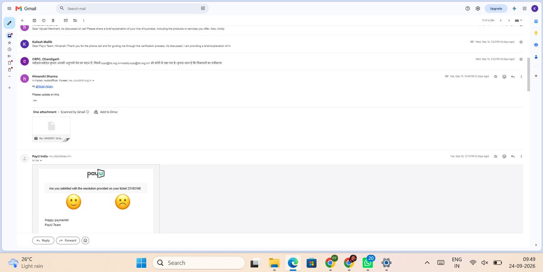Screen dimensions: 543x272
Task: Open Gmail Settings gear
Action: coord(478,9)
